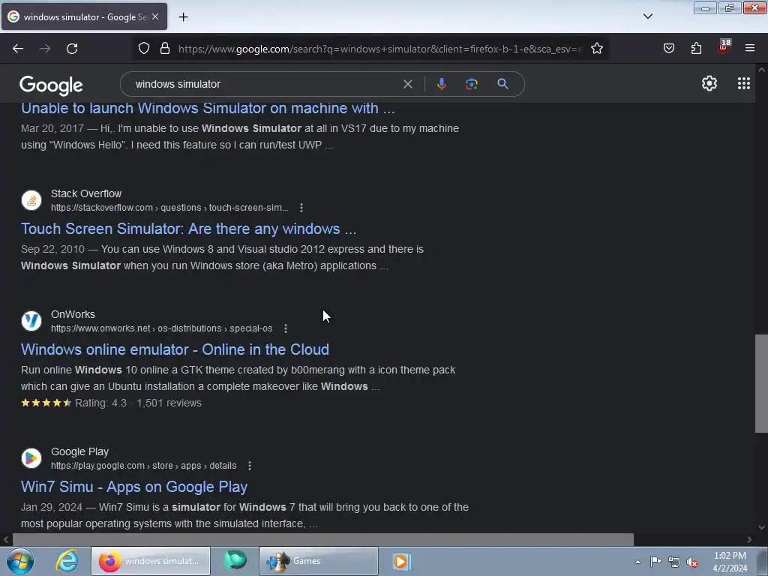Click the stackoverflow.com breadcrumb URL
Image resolution: width=768 pixels, height=576 pixels.
point(169,208)
